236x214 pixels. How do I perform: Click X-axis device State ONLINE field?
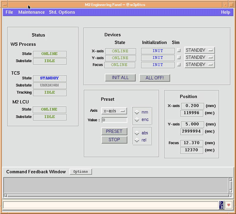pos(121,51)
